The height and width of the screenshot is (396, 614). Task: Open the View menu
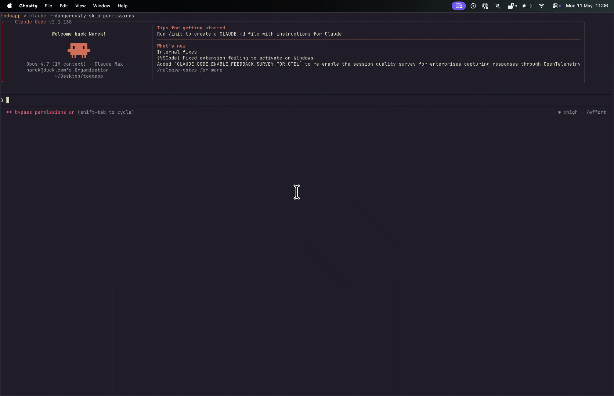pyautogui.click(x=80, y=6)
